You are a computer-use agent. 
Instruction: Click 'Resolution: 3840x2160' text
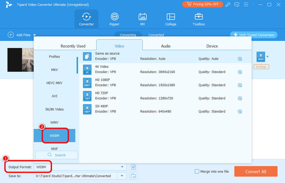tap(157, 72)
